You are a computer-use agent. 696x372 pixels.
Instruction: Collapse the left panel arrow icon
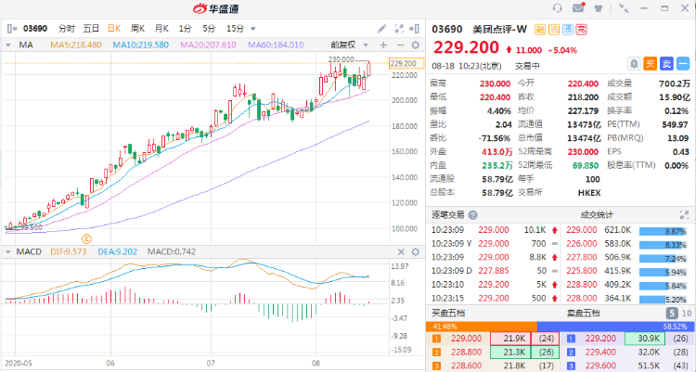[12, 29]
